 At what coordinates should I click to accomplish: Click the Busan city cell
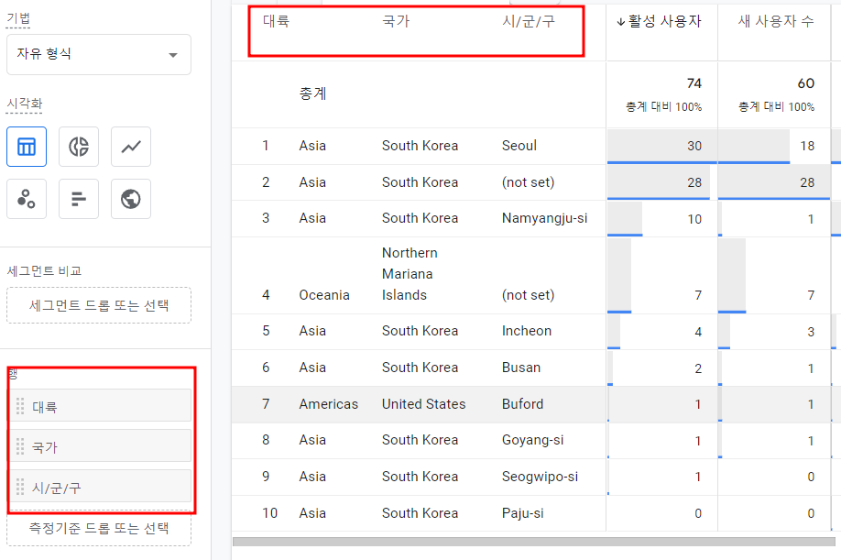[520, 368]
